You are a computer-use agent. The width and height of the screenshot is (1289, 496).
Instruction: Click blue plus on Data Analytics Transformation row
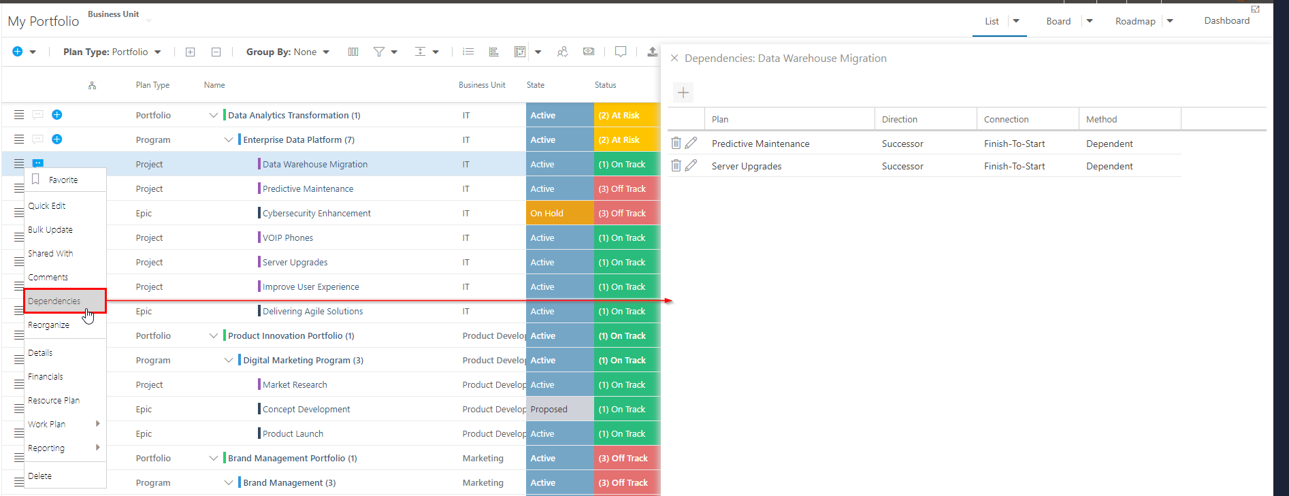click(x=57, y=114)
